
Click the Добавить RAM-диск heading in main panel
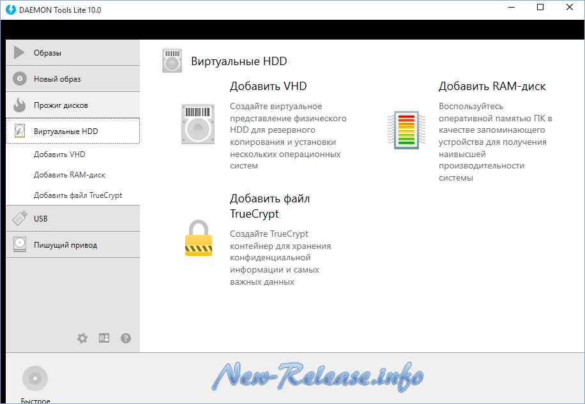click(x=492, y=86)
